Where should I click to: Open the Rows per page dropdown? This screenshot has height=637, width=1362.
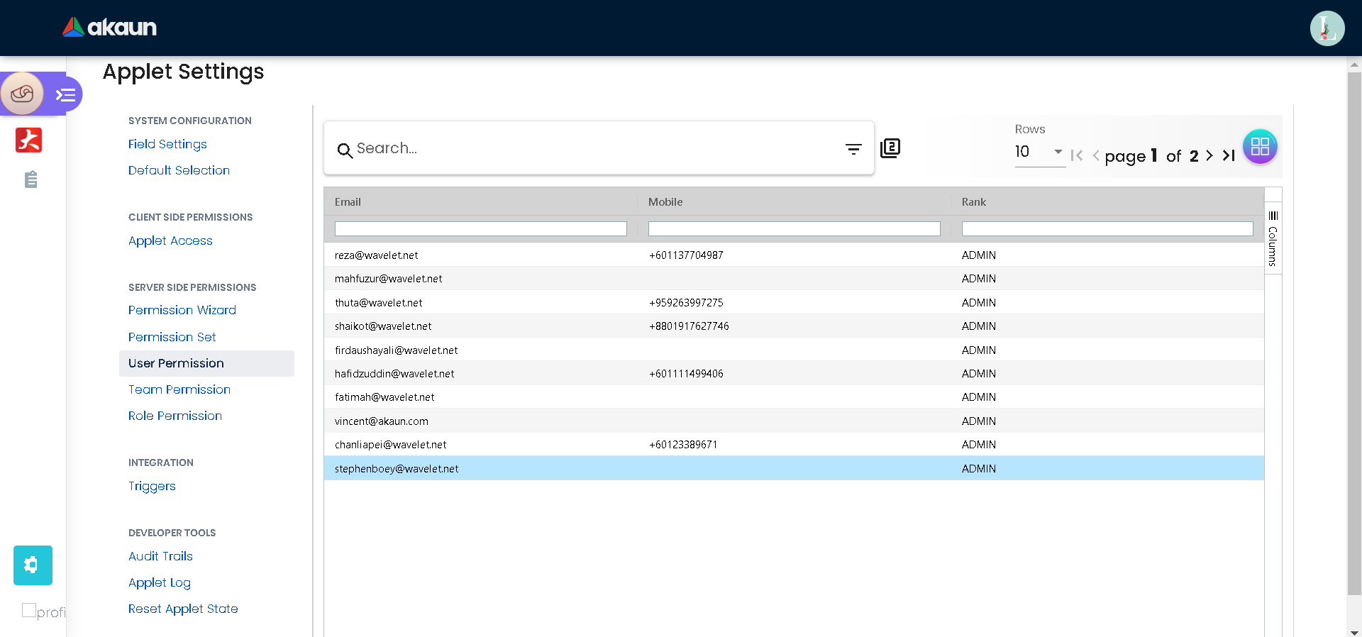pyautogui.click(x=1039, y=152)
